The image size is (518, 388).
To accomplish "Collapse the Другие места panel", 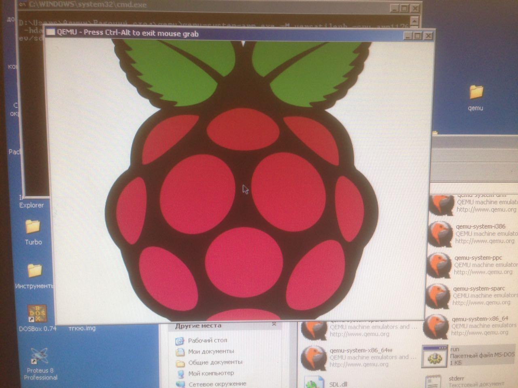I will 274,324.
